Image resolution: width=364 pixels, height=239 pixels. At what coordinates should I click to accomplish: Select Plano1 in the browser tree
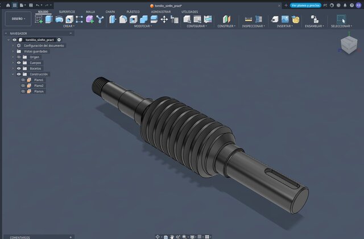tap(39, 80)
